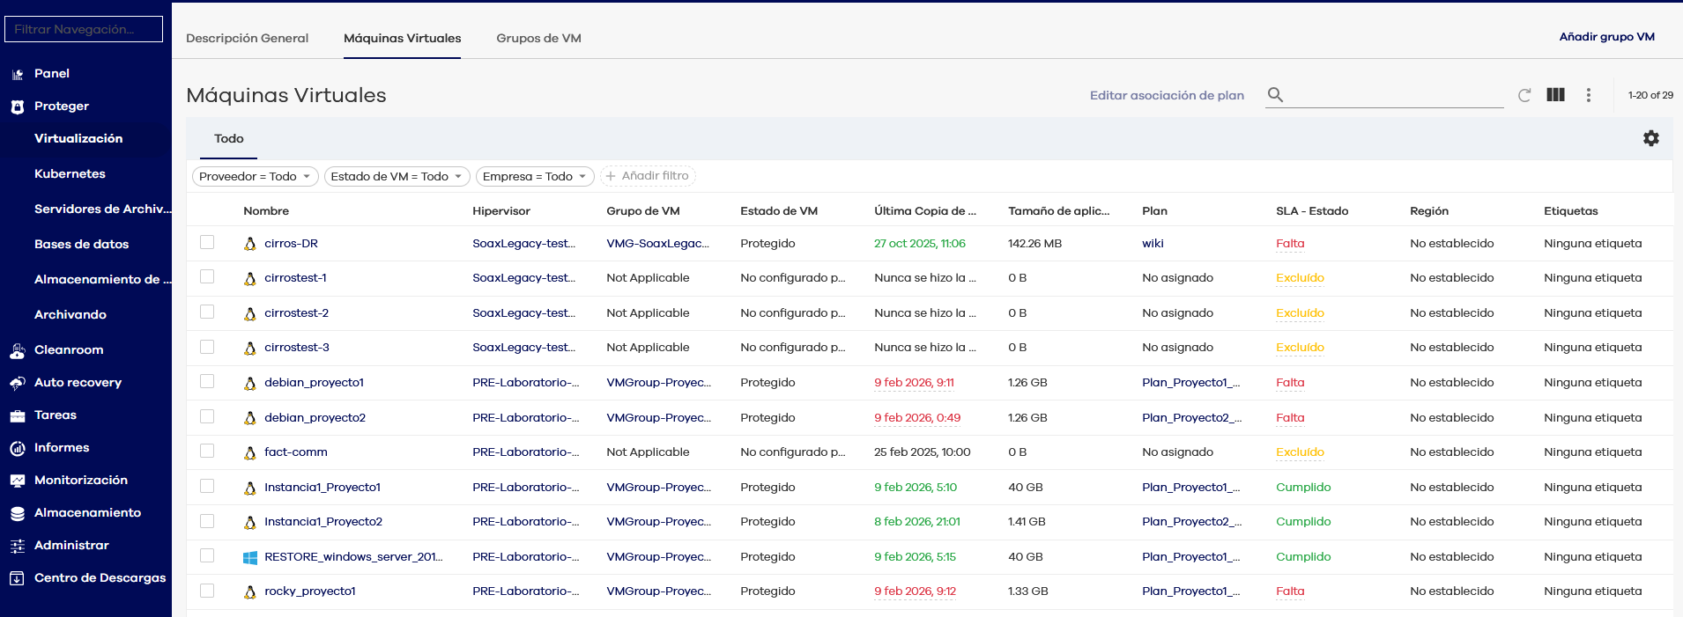Go to Informes in the sidebar
The image size is (1683, 617).
coord(62,447)
